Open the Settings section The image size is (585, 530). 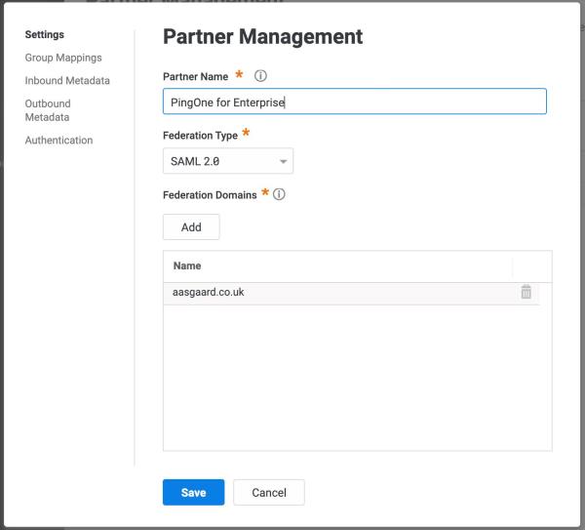click(x=45, y=34)
